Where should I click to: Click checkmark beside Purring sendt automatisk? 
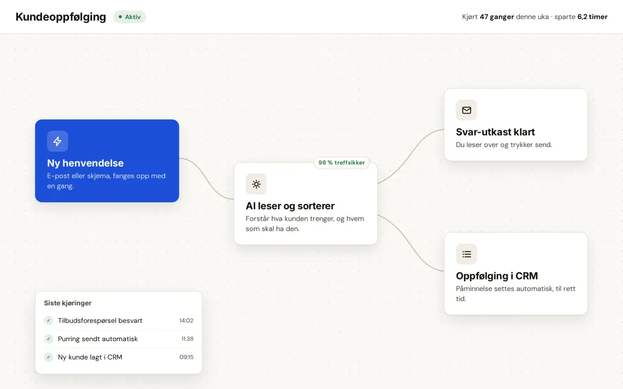tap(48, 339)
